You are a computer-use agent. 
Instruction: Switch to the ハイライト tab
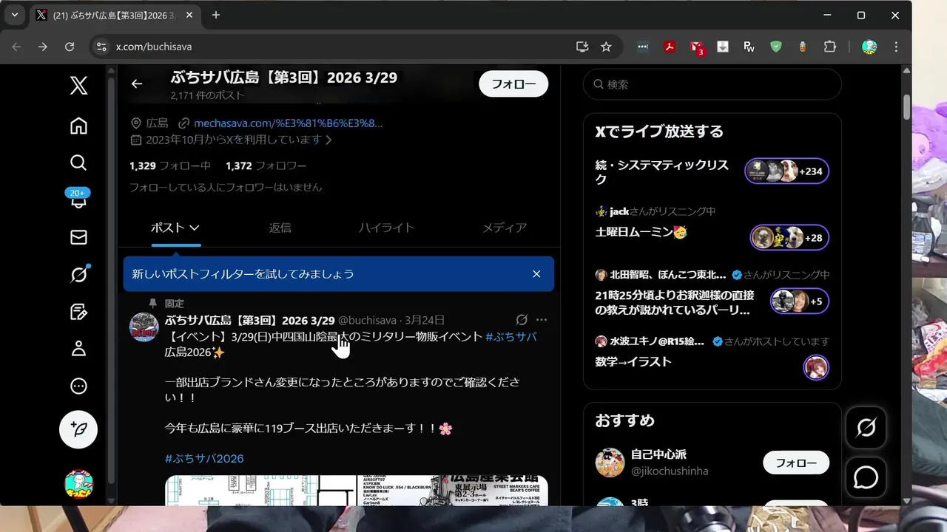tap(386, 228)
